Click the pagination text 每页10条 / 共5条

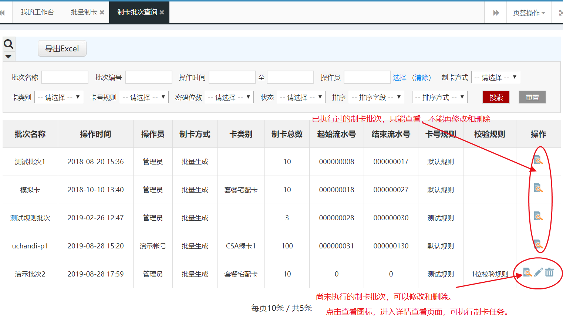click(x=281, y=308)
